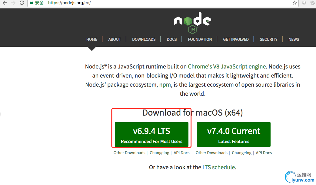Open Other Downloads under v6.9.4 LTS
Image resolution: width=316 pixels, height=185 pixels.
(129, 153)
